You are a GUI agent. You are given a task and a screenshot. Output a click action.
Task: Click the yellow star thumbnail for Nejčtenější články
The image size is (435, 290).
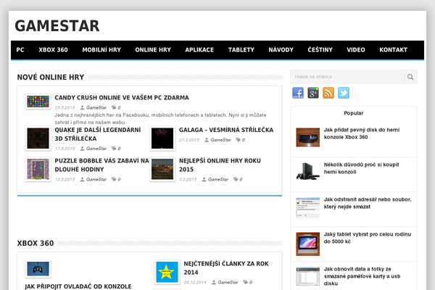(167, 272)
